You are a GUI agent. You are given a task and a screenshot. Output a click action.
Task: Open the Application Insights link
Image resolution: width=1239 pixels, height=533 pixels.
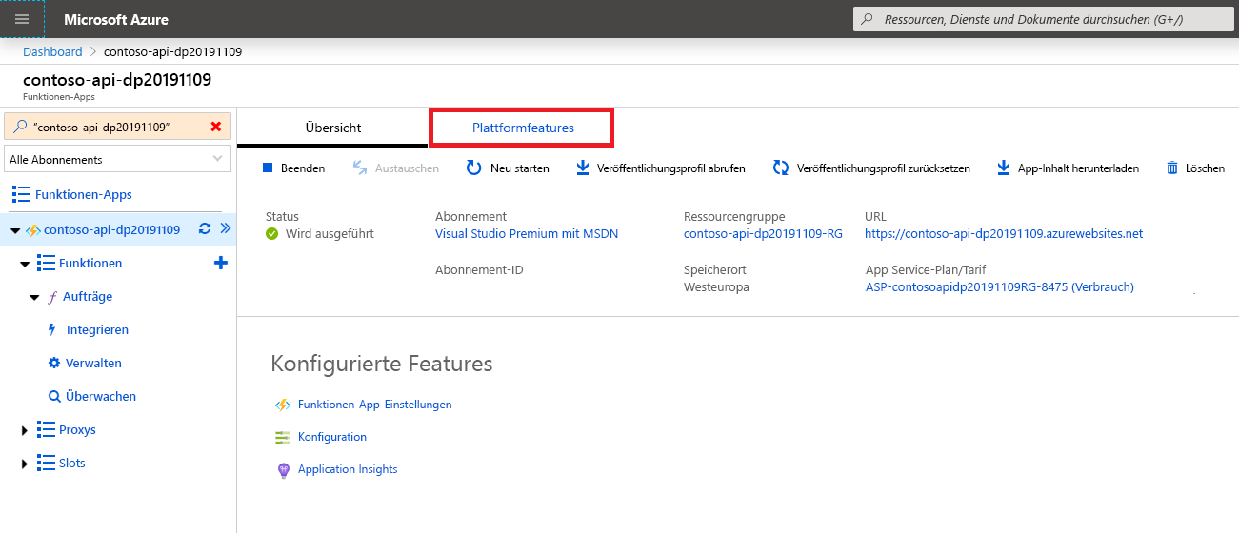pos(348,468)
